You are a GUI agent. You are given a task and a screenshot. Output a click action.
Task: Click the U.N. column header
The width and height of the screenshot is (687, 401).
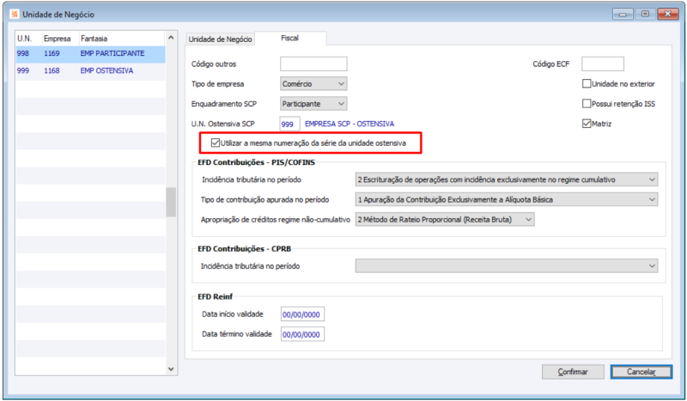[x=28, y=39]
